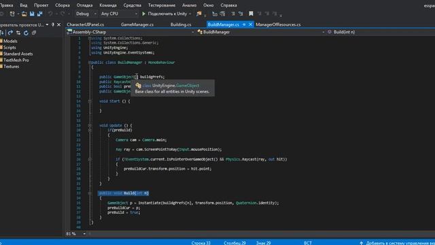This screenshot has width=435, height=245.
Task: Click the toolbar icon left of the indent icons
Action: [x=215, y=14]
